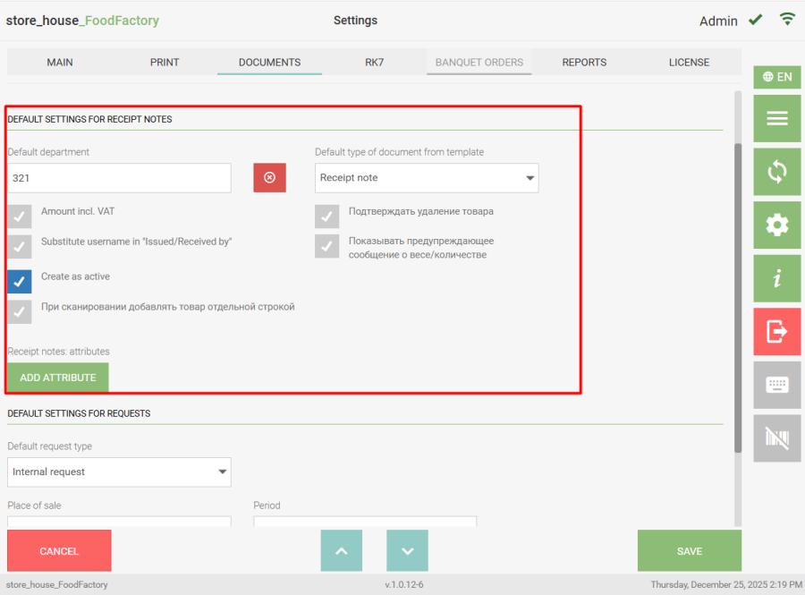Viewport: 805px width, 595px height.
Task: Open the REPORTS tab
Action: (x=584, y=63)
